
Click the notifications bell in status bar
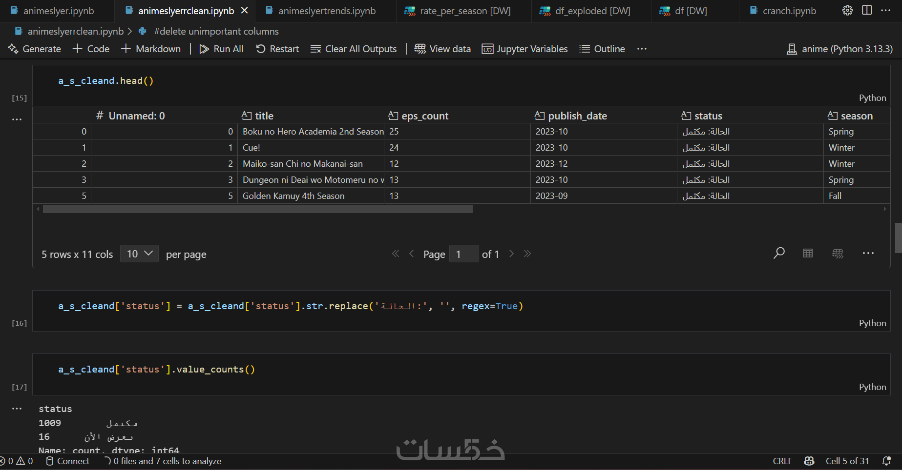coord(887,461)
